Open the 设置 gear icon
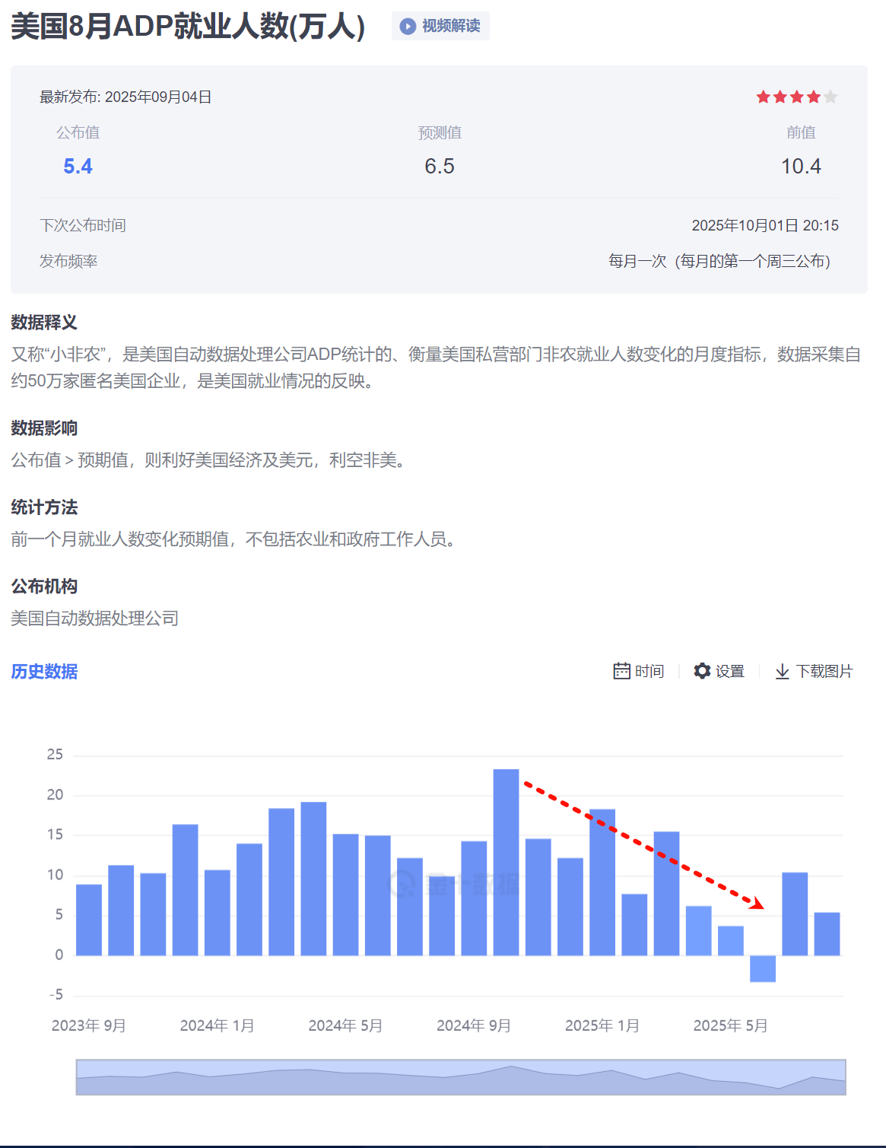886x1148 pixels. 702,670
